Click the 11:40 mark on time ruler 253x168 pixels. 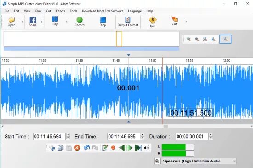79,60
